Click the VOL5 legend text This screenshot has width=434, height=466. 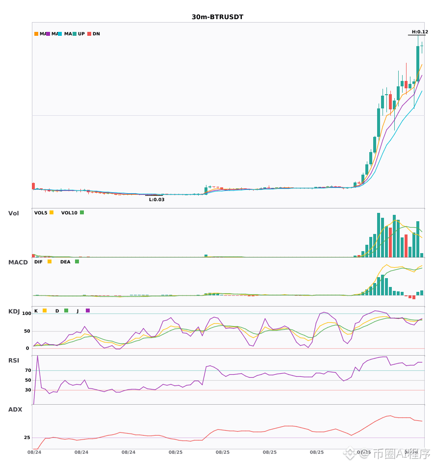[41, 213]
